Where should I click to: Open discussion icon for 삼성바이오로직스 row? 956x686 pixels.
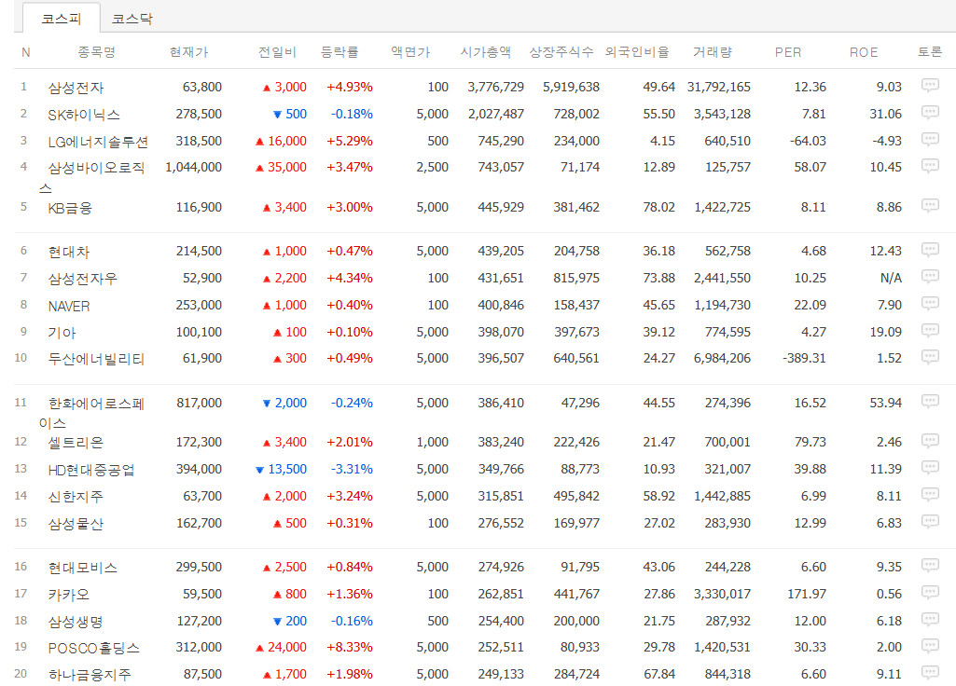click(930, 166)
